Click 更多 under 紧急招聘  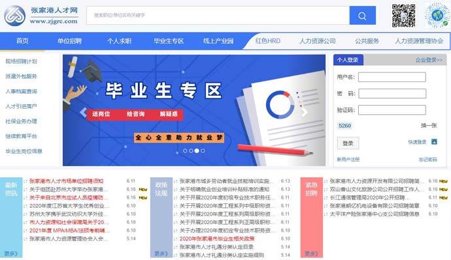pyautogui.click(x=311, y=253)
